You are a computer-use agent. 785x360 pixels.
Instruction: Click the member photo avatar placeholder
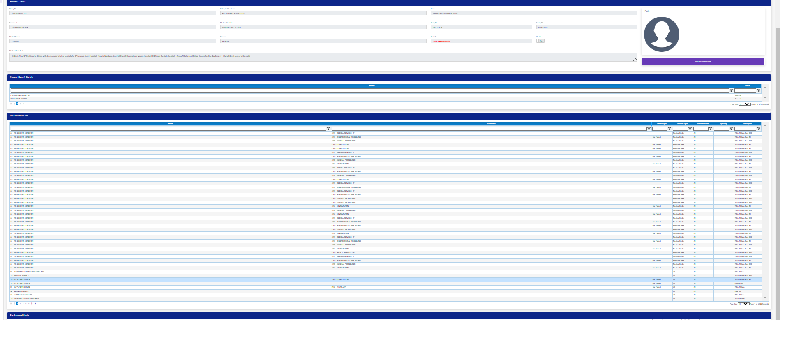pos(661,34)
